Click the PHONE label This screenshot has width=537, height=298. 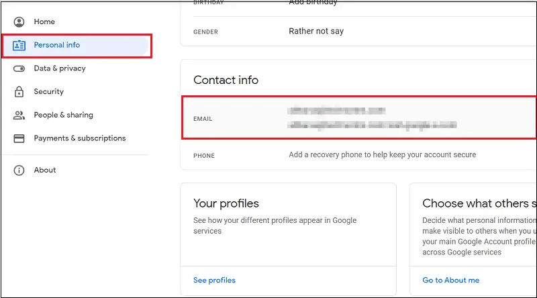pos(204,156)
